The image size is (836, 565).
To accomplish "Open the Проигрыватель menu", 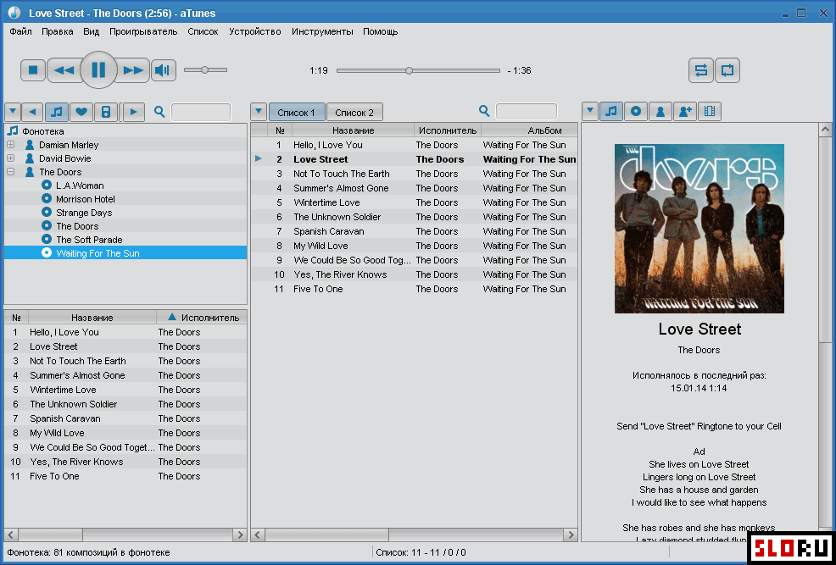I will [143, 31].
